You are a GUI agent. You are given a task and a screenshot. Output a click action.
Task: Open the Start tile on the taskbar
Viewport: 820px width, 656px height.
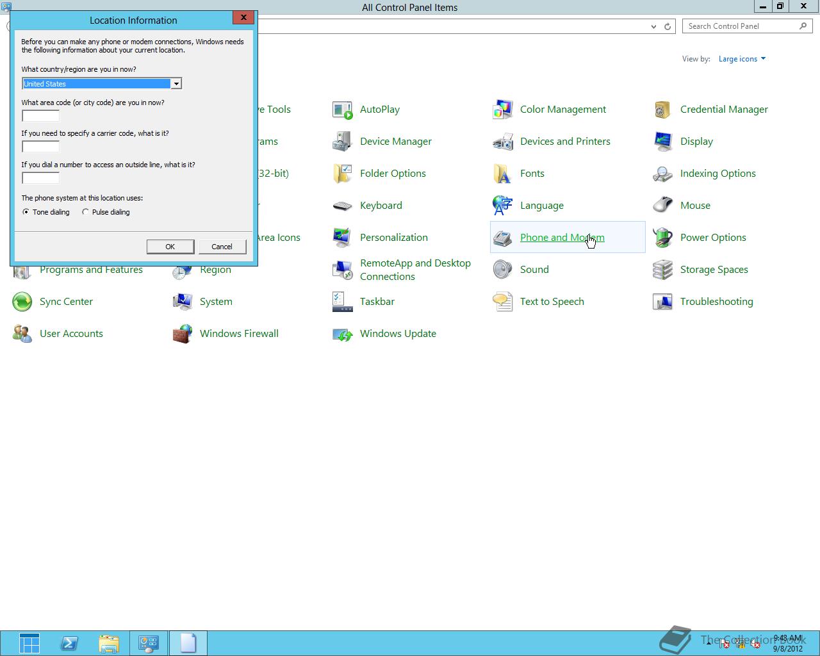(x=29, y=643)
